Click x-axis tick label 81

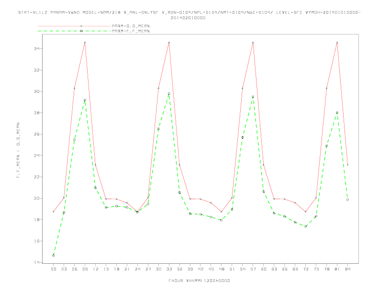coord(337,269)
